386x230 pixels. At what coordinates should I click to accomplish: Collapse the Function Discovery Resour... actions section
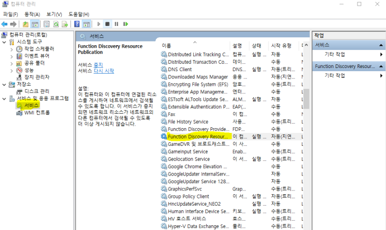[x=381, y=66]
